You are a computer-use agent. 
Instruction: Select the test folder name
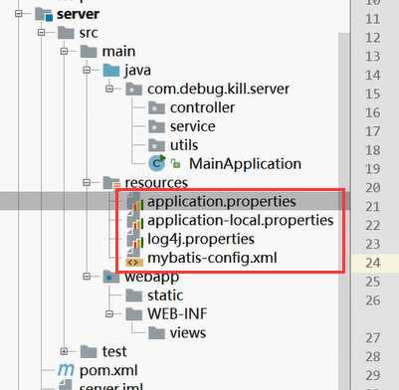114,351
